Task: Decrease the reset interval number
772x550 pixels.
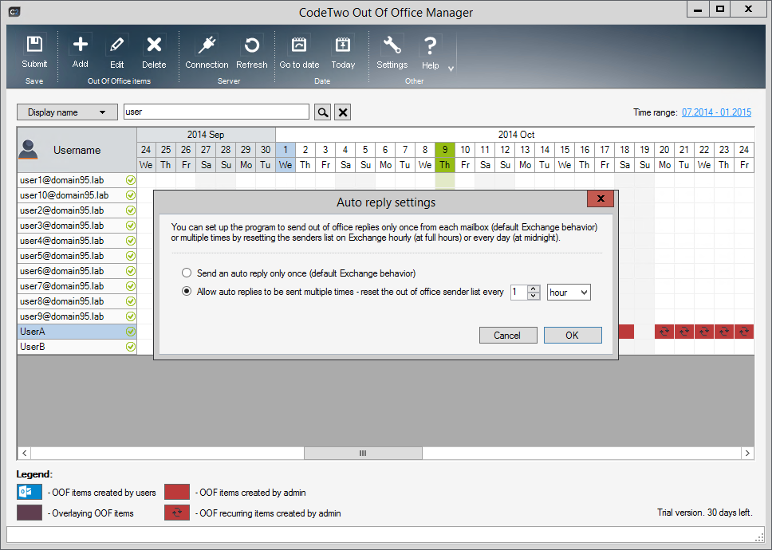Action: coord(534,296)
